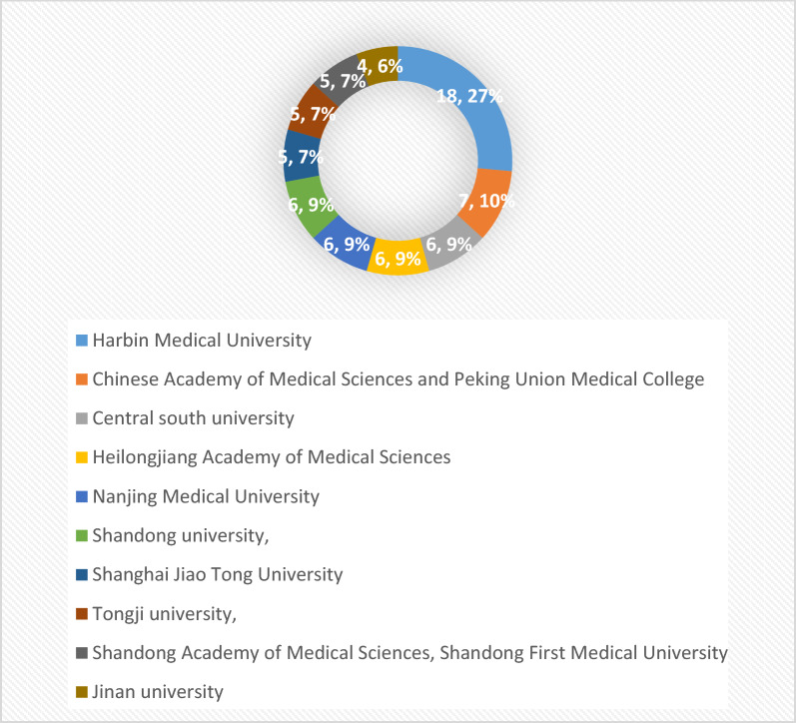Click the Jinan university legend text
This screenshot has width=796, height=723.
click(158, 692)
